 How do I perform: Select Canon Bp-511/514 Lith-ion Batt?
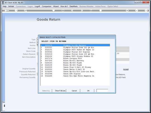pyautogui.click(x=75, y=72)
